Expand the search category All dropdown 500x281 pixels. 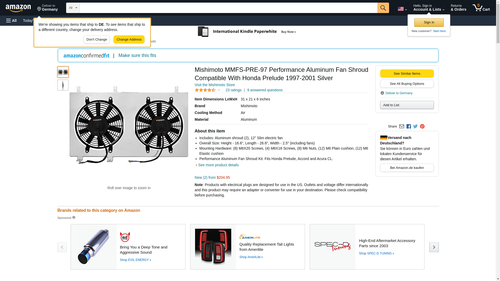[x=73, y=8]
